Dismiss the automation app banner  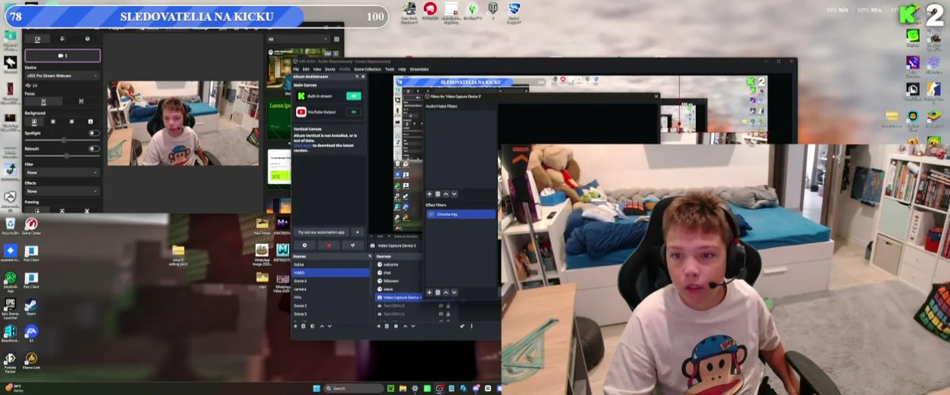[x=357, y=232]
